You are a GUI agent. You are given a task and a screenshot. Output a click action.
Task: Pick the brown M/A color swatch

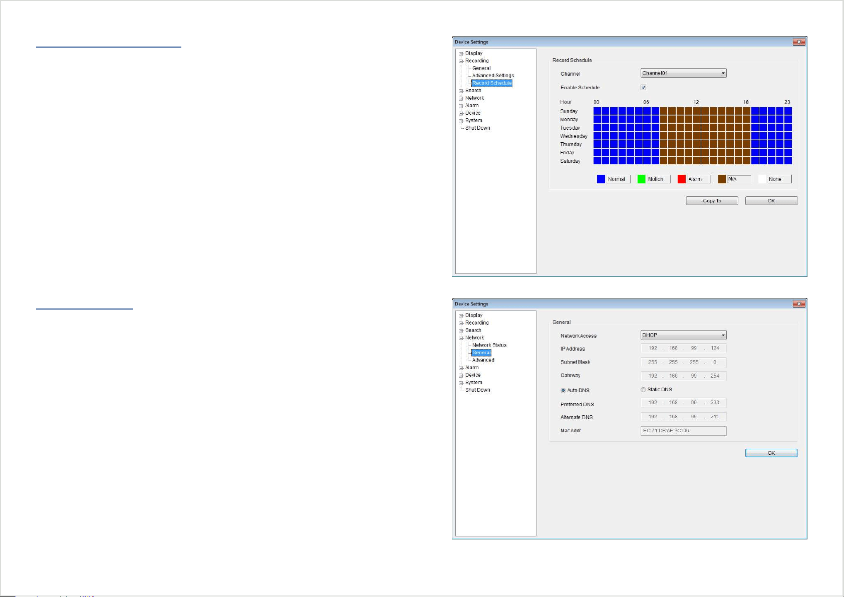point(722,179)
